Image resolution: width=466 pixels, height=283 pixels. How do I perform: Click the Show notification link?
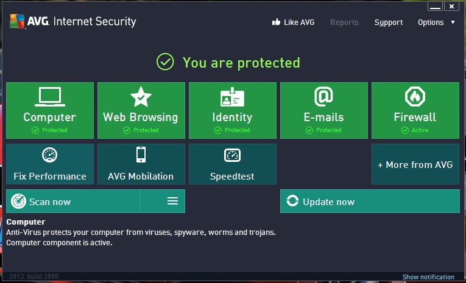(428, 277)
